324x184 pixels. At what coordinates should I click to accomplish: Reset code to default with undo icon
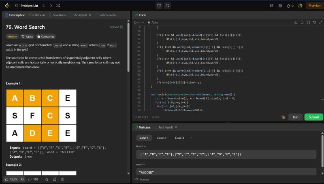315,22
